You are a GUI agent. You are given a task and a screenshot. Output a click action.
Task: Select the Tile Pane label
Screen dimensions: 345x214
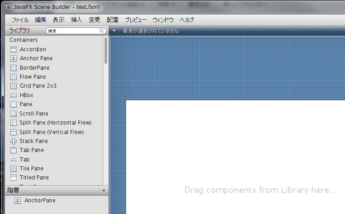[x=32, y=169]
